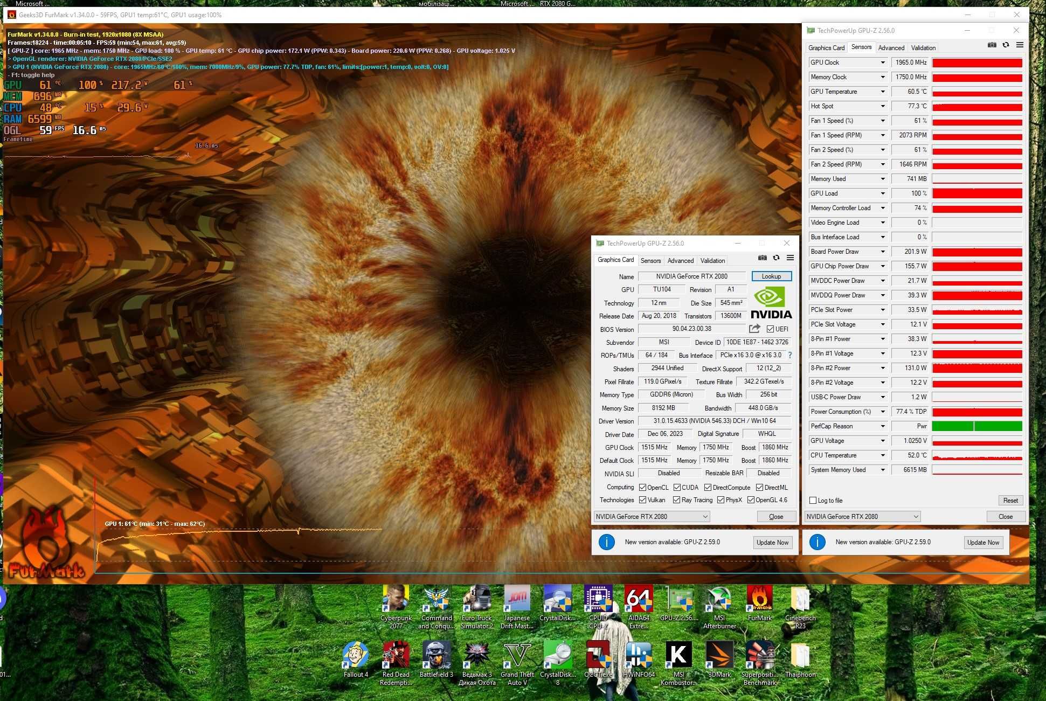The width and height of the screenshot is (1046, 701).
Task: Launch Euro Truck Simulator 2 shortcut
Action: 477,607
